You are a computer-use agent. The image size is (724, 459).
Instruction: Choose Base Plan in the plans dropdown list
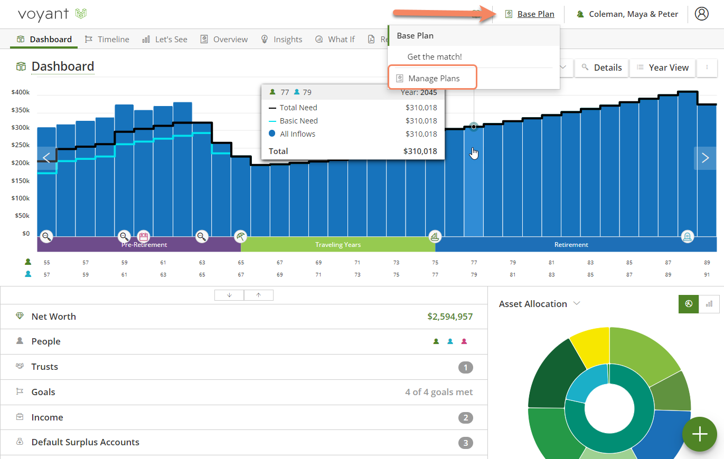pos(474,36)
